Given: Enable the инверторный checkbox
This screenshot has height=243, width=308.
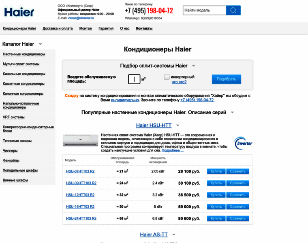Looking at the screenshot, I should [167, 77].
